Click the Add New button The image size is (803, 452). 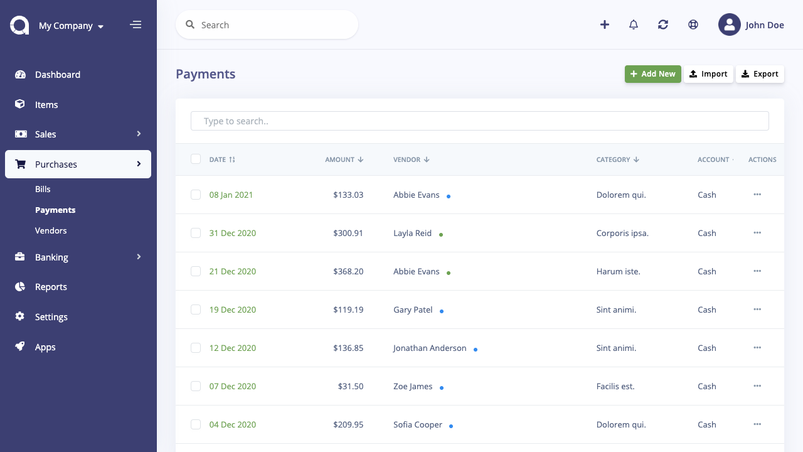652,74
